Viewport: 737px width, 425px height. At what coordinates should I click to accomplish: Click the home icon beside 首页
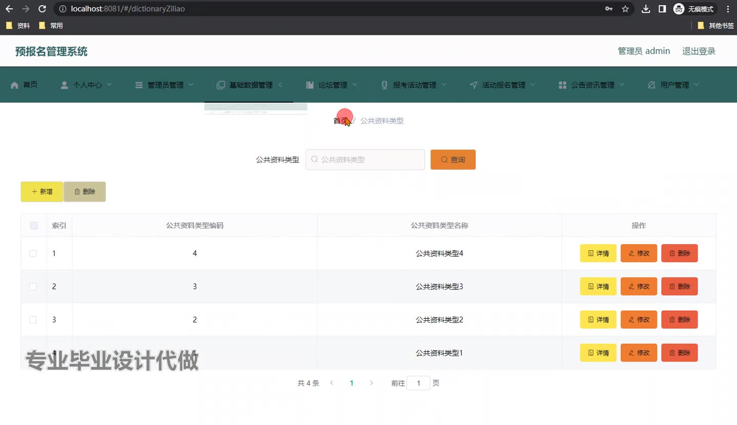coord(14,85)
